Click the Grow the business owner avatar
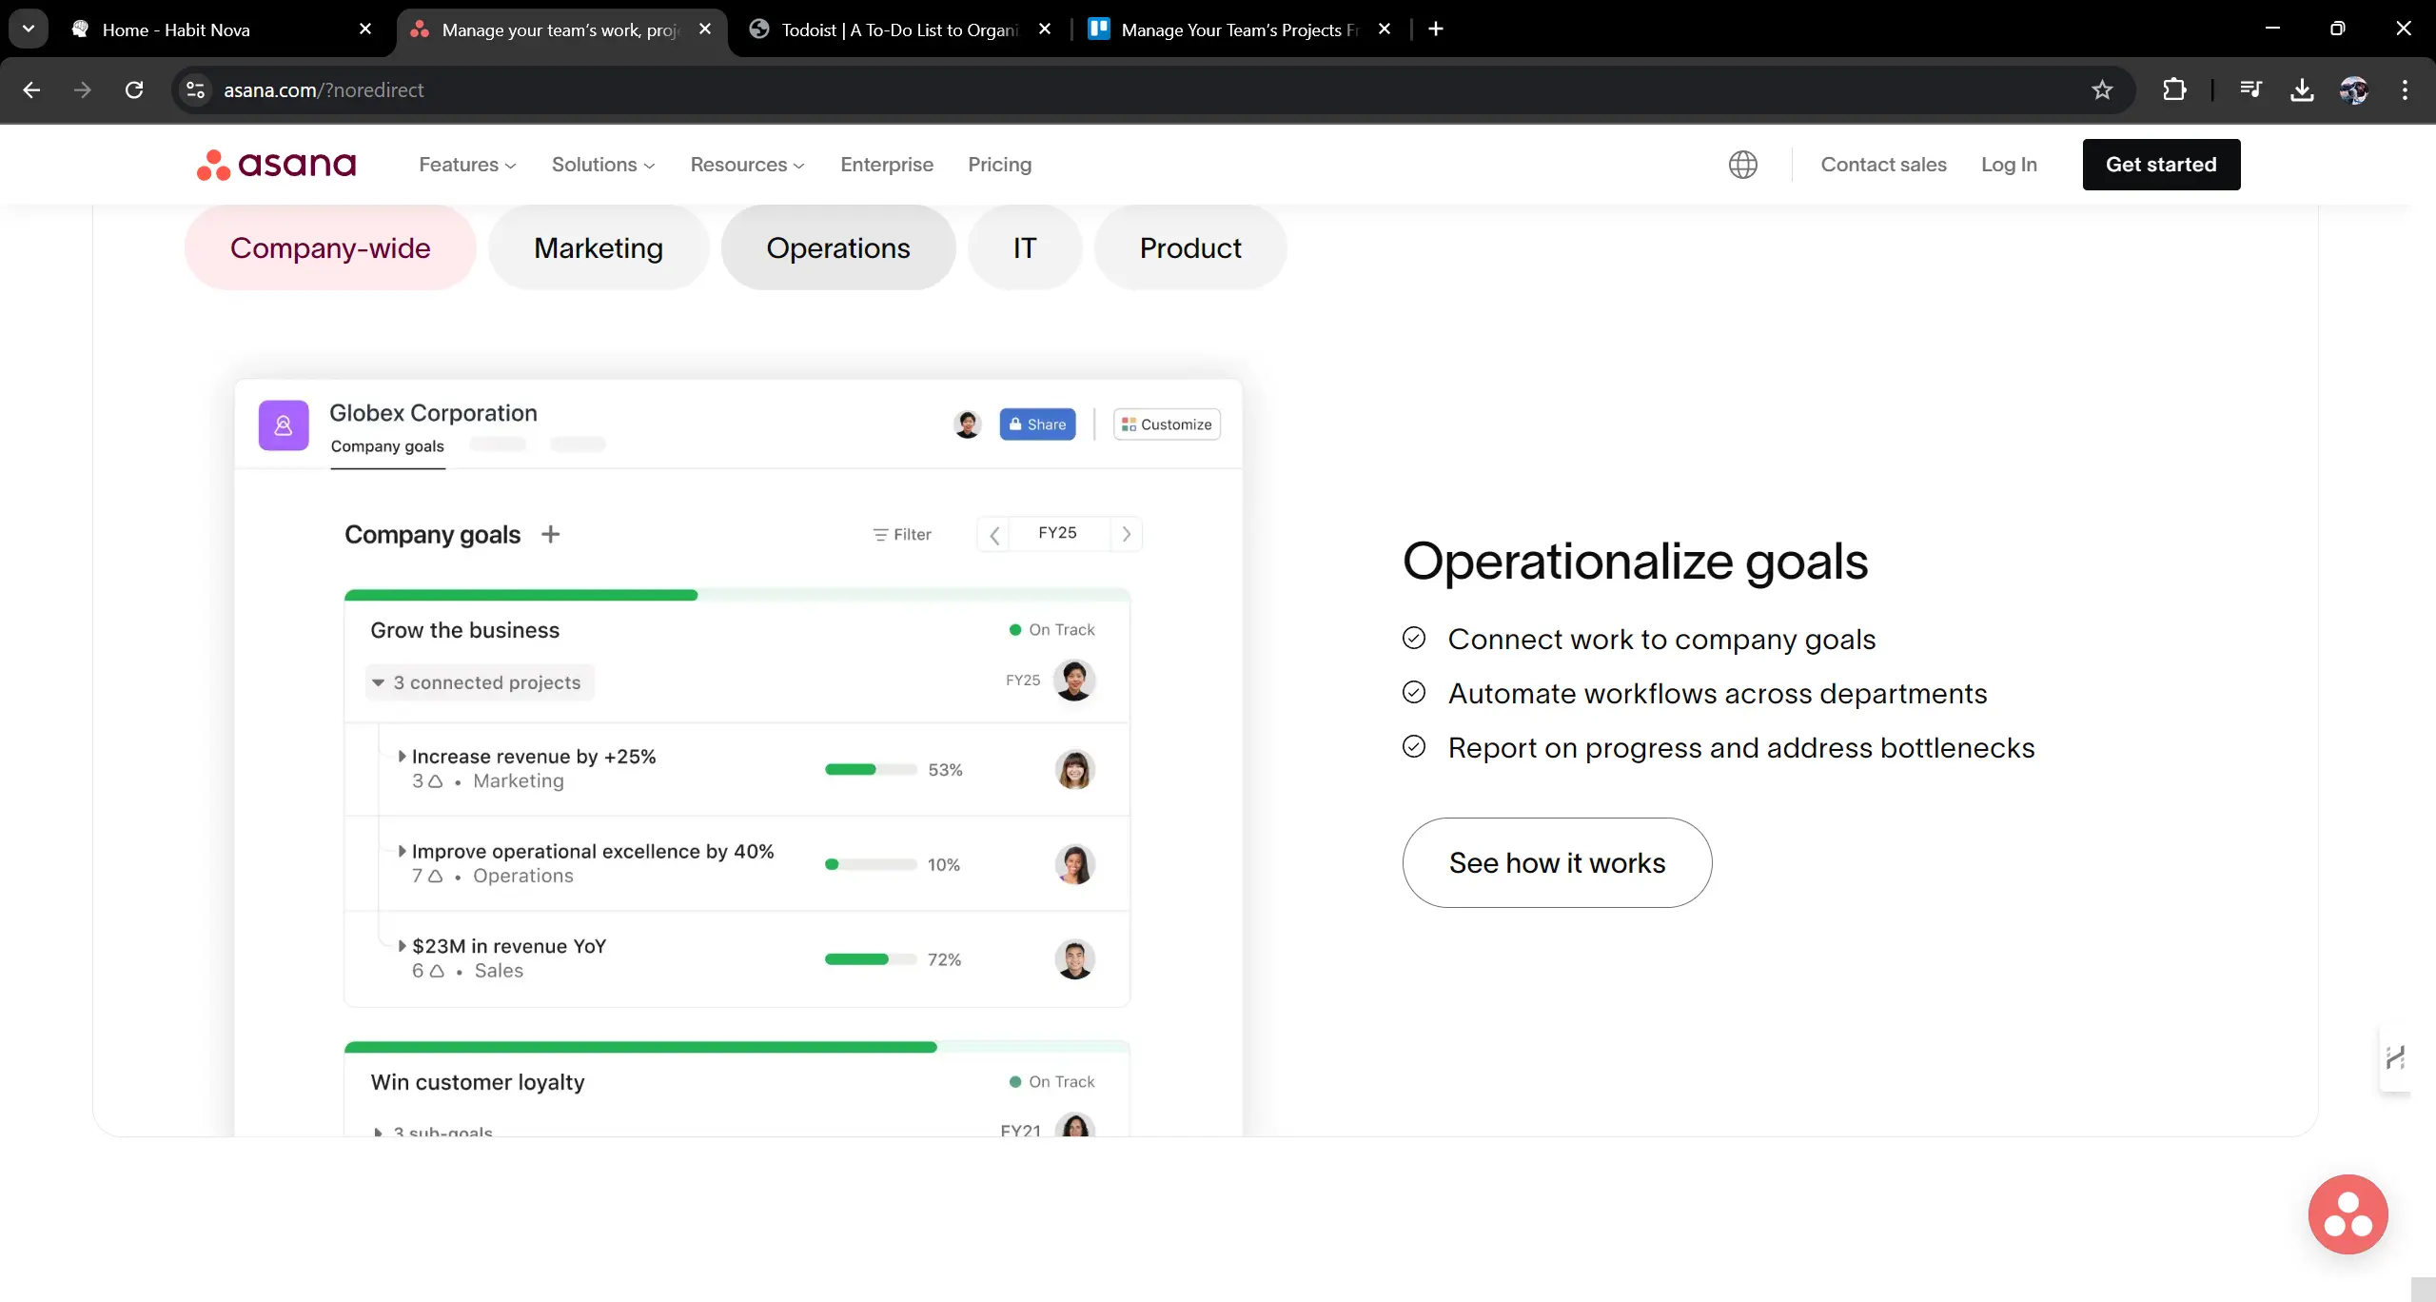The height and width of the screenshot is (1302, 2436). tap(1074, 681)
